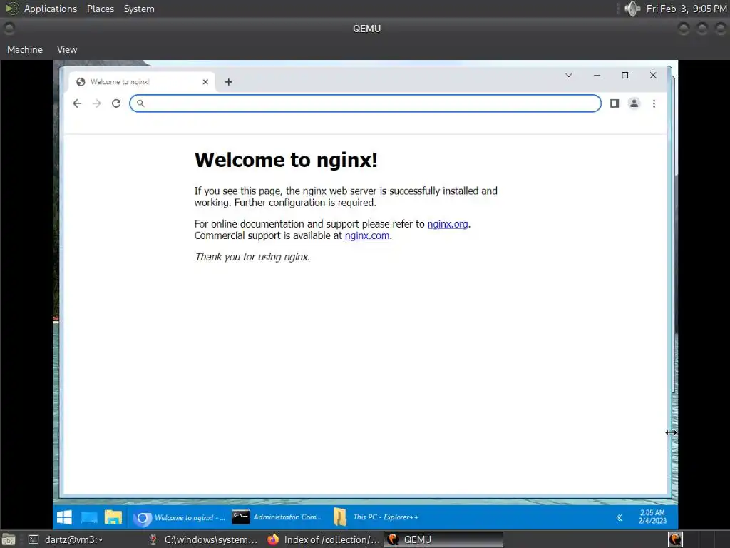
Task: Click the search icon in address bar
Action: click(x=140, y=103)
